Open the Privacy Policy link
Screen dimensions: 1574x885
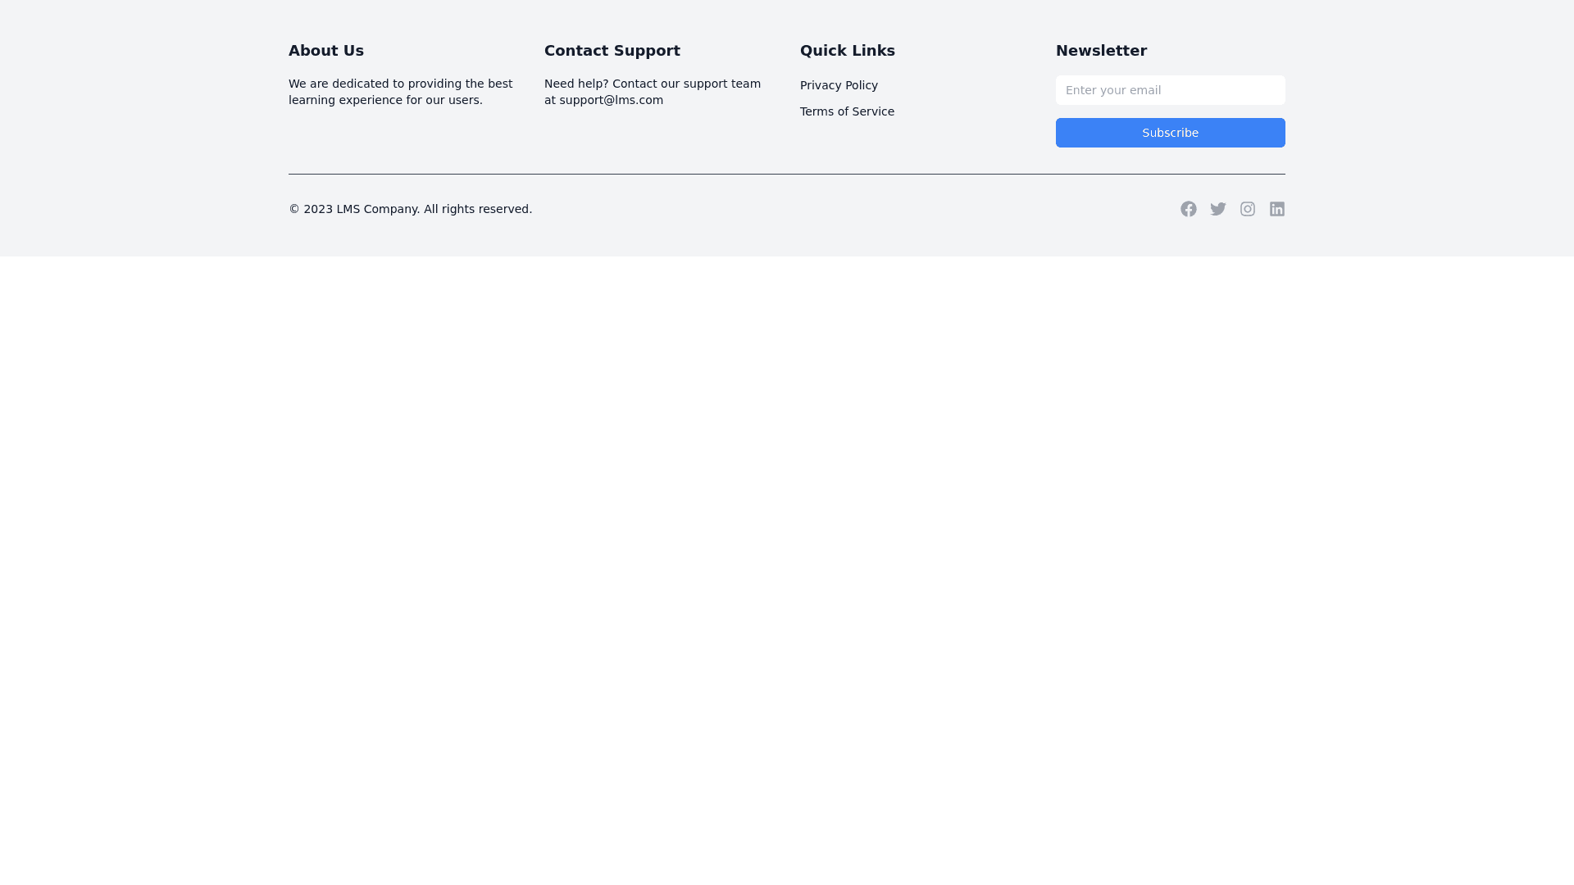[839, 85]
